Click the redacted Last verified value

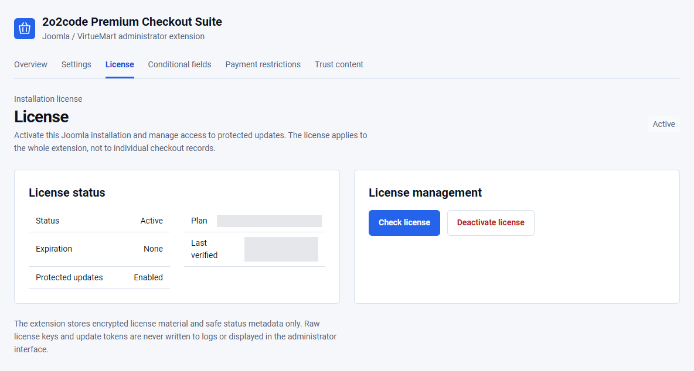click(x=281, y=249)
